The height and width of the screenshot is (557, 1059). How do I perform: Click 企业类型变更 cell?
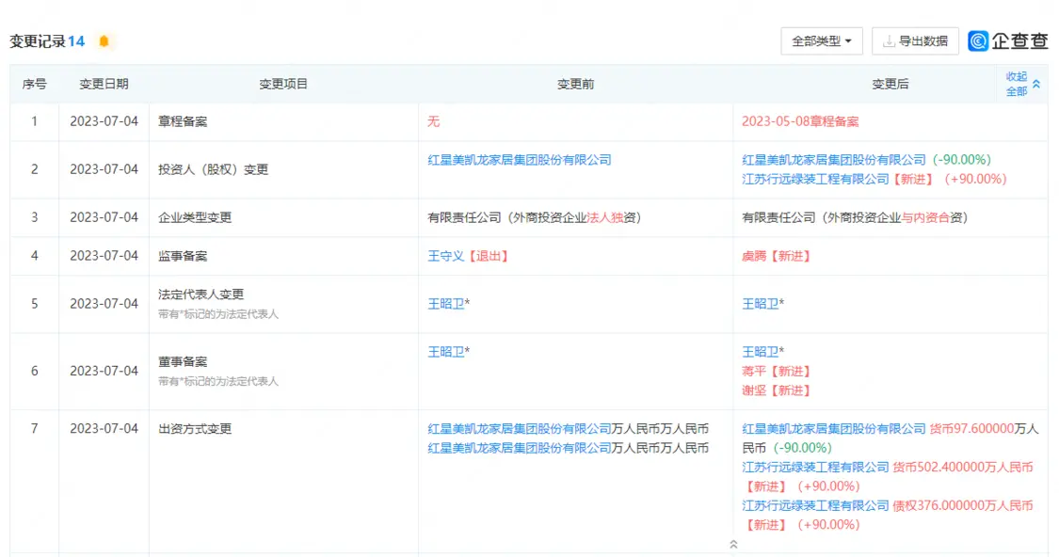click(x=195, y=217)
